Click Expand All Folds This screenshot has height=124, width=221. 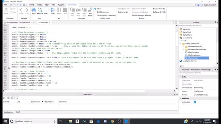coord(159,9)
